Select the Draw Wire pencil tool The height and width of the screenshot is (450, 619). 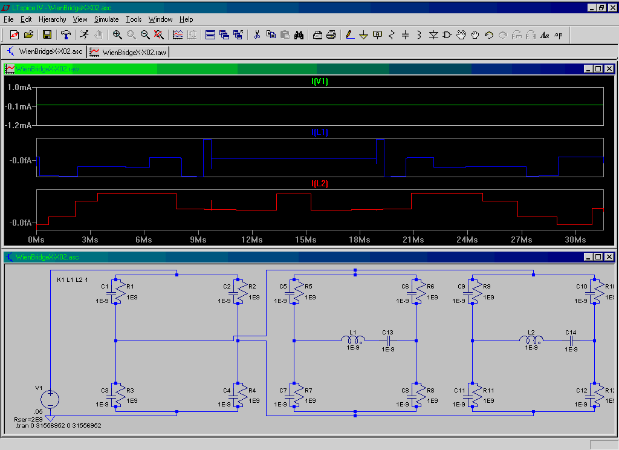350,35
